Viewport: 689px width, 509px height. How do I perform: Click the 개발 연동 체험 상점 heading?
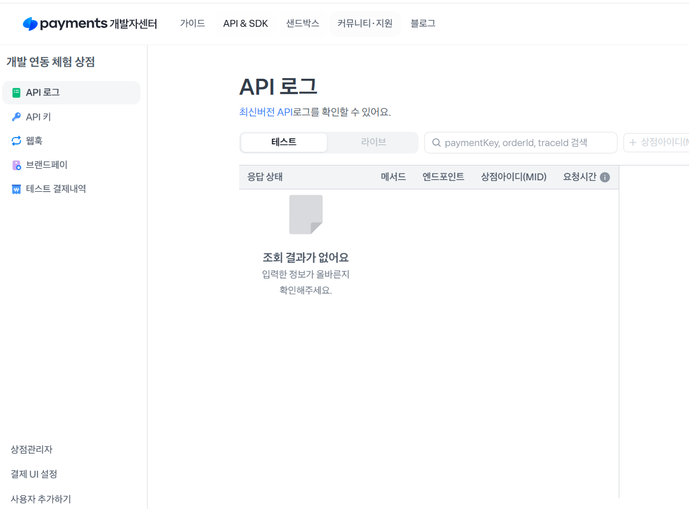pyautogui.click(x=50, y=62)
